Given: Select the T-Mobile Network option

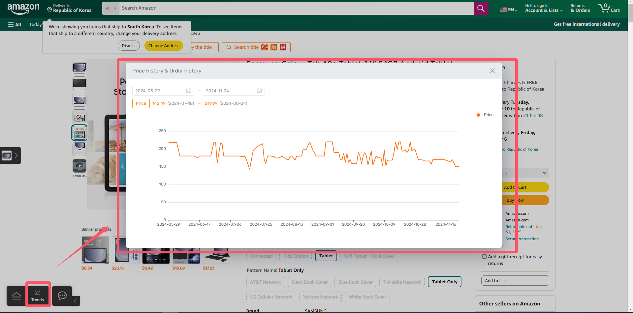Looking at the screenshot, I should click(402, 282).
